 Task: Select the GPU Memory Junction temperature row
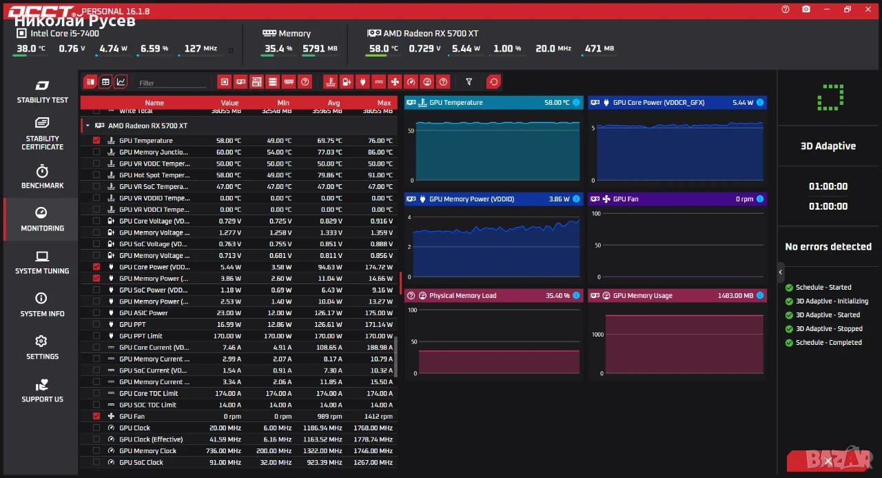[239, 152]
